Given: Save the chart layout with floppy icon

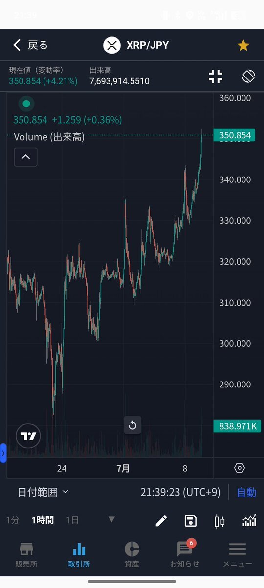Looking at the screenshot, I should (x=191, y=520).
